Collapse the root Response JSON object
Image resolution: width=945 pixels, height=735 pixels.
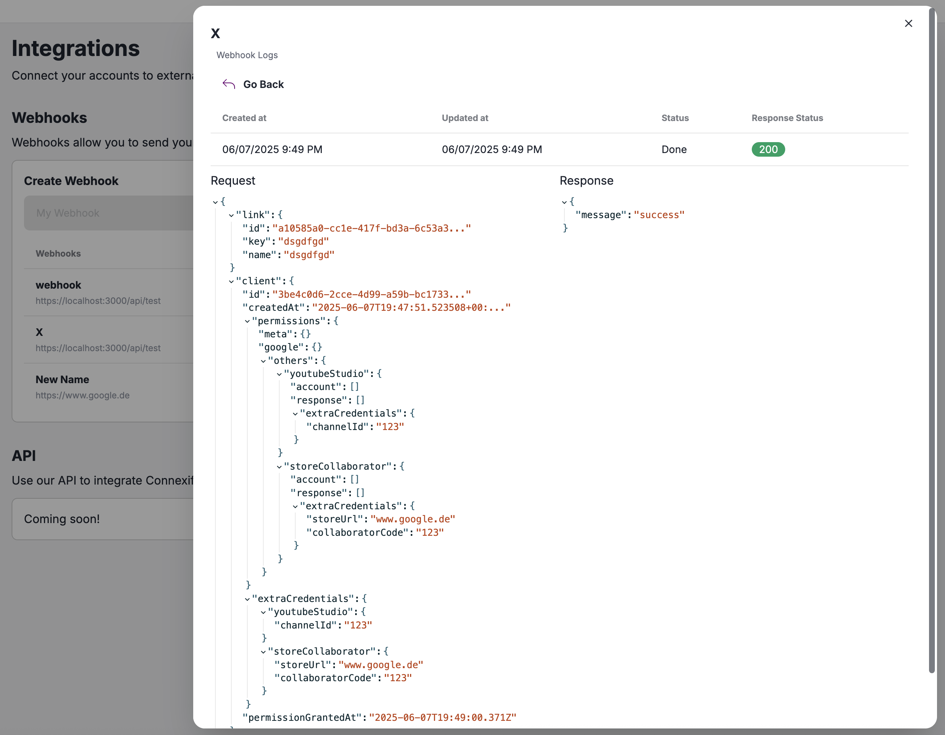tap(565, 202)
